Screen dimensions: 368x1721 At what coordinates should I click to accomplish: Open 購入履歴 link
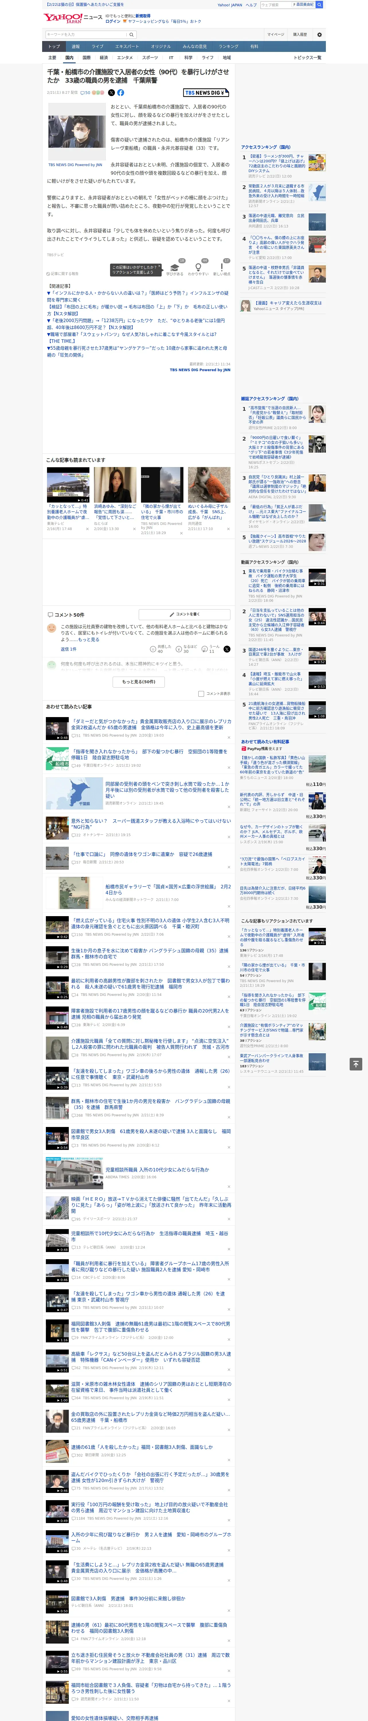300,35
